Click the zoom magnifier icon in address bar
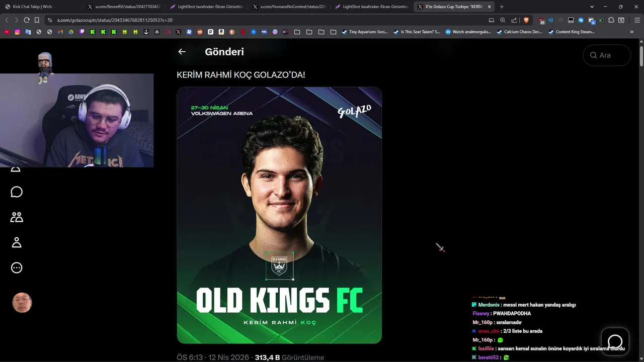644x362 pixels. 503,20
